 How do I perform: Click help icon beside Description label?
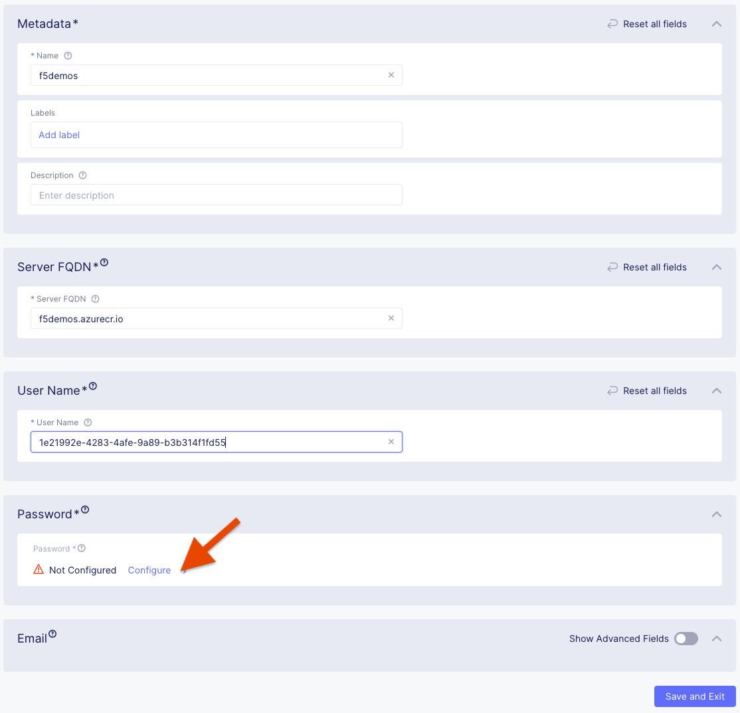point(83,175)
